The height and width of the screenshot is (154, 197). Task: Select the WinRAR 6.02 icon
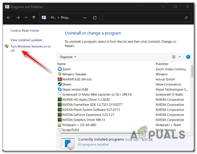click(x=60, y=79)
